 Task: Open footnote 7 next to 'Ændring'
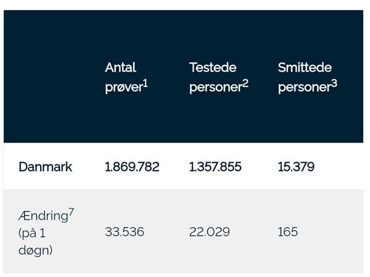click(x=71, y=212)
